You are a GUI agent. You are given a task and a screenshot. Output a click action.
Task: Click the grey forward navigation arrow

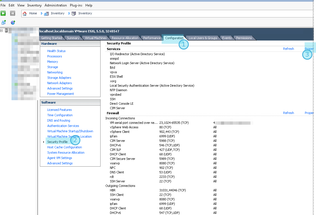click(12, 13)
